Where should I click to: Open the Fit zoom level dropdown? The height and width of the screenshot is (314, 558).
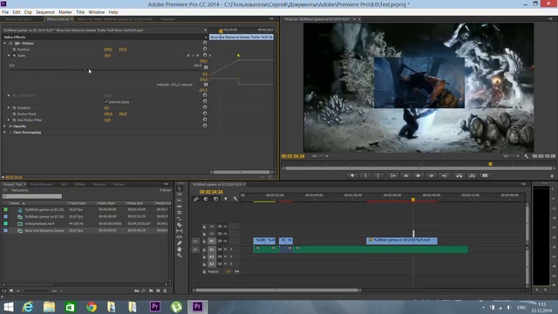tap(320, 156)
